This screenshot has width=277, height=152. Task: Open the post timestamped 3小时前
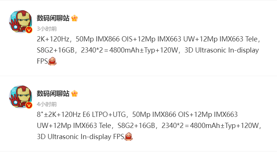pos(47,29)
